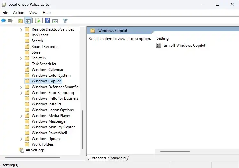The width and height of the screenshot is (239, 168).
Task: Click the Windows PowerShell folder icon
Action: point(27,133)
